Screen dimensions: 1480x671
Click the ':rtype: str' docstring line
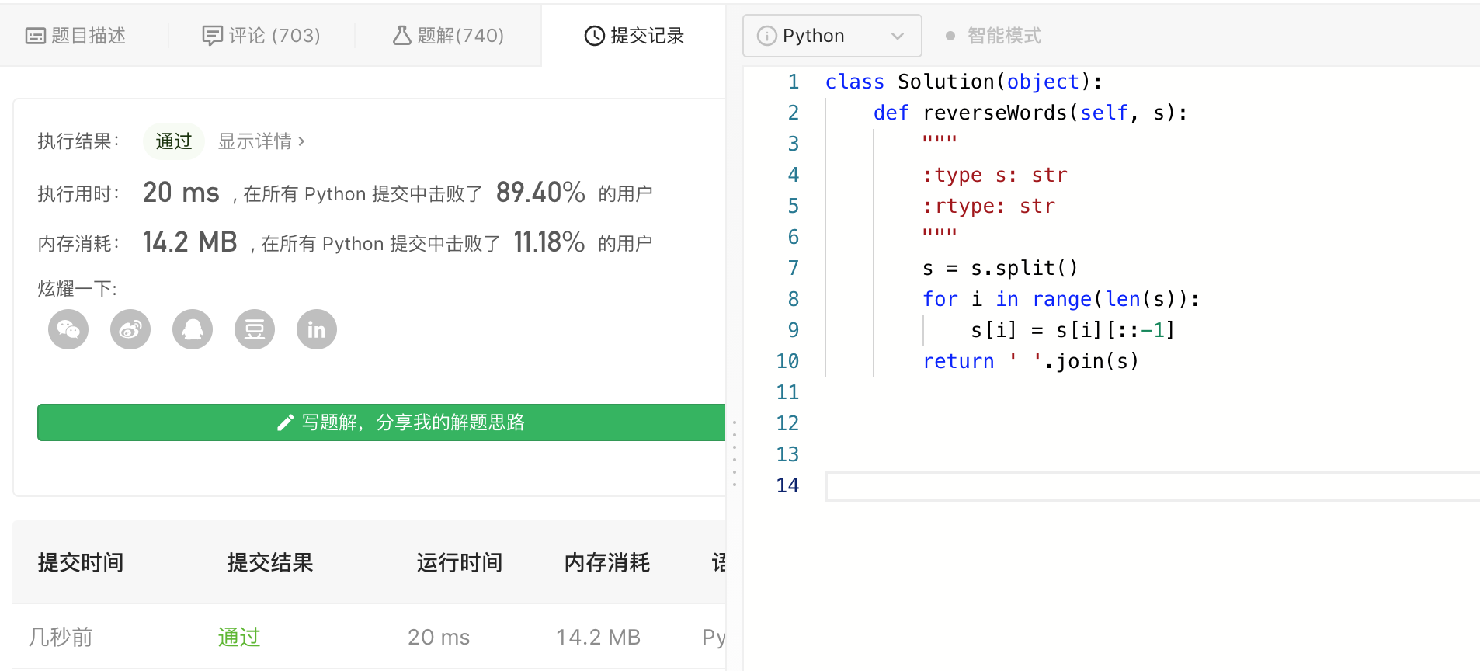988,206
